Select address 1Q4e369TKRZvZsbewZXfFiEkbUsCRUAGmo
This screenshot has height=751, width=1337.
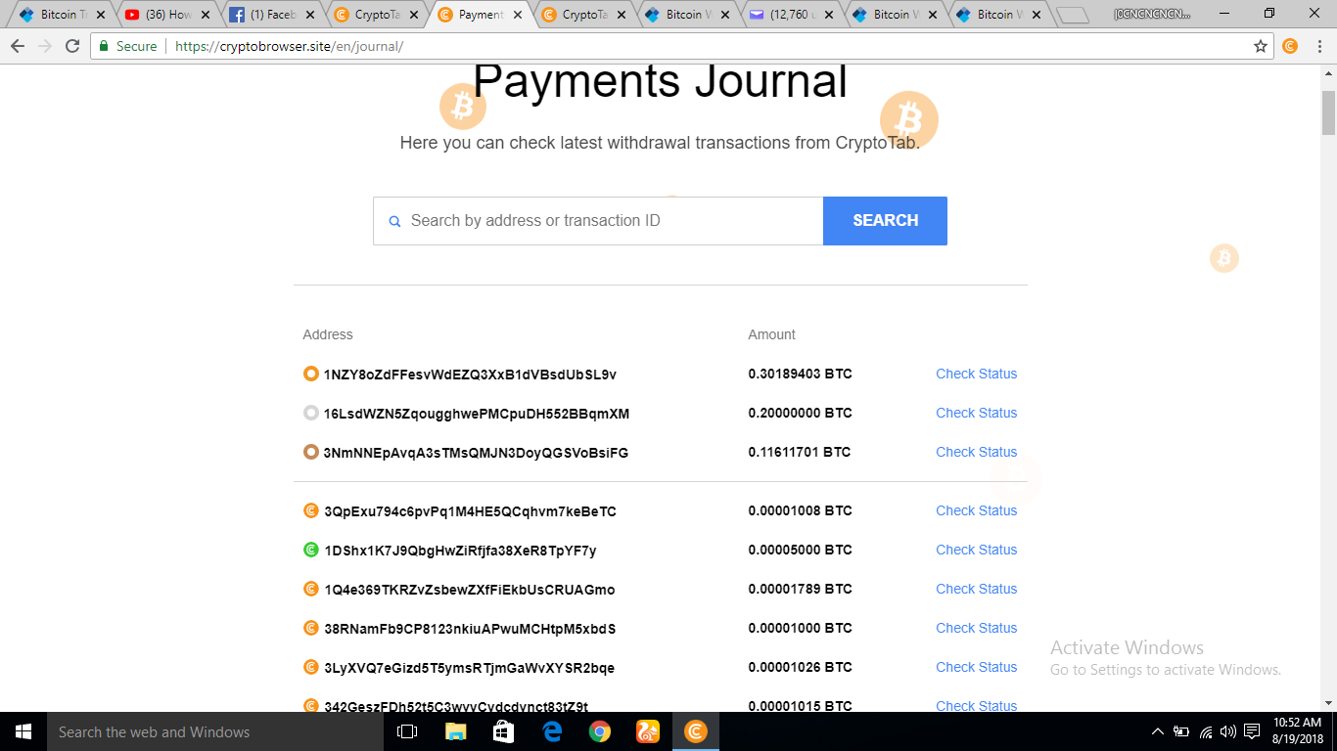pos(470,590)
